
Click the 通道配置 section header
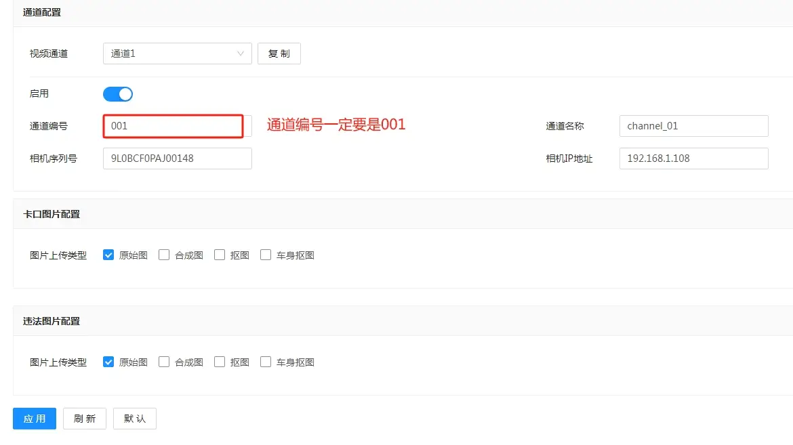coord(42,12)
